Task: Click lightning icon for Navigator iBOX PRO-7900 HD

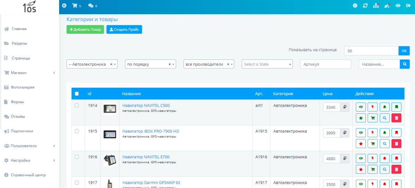Action: click(372, 133)
